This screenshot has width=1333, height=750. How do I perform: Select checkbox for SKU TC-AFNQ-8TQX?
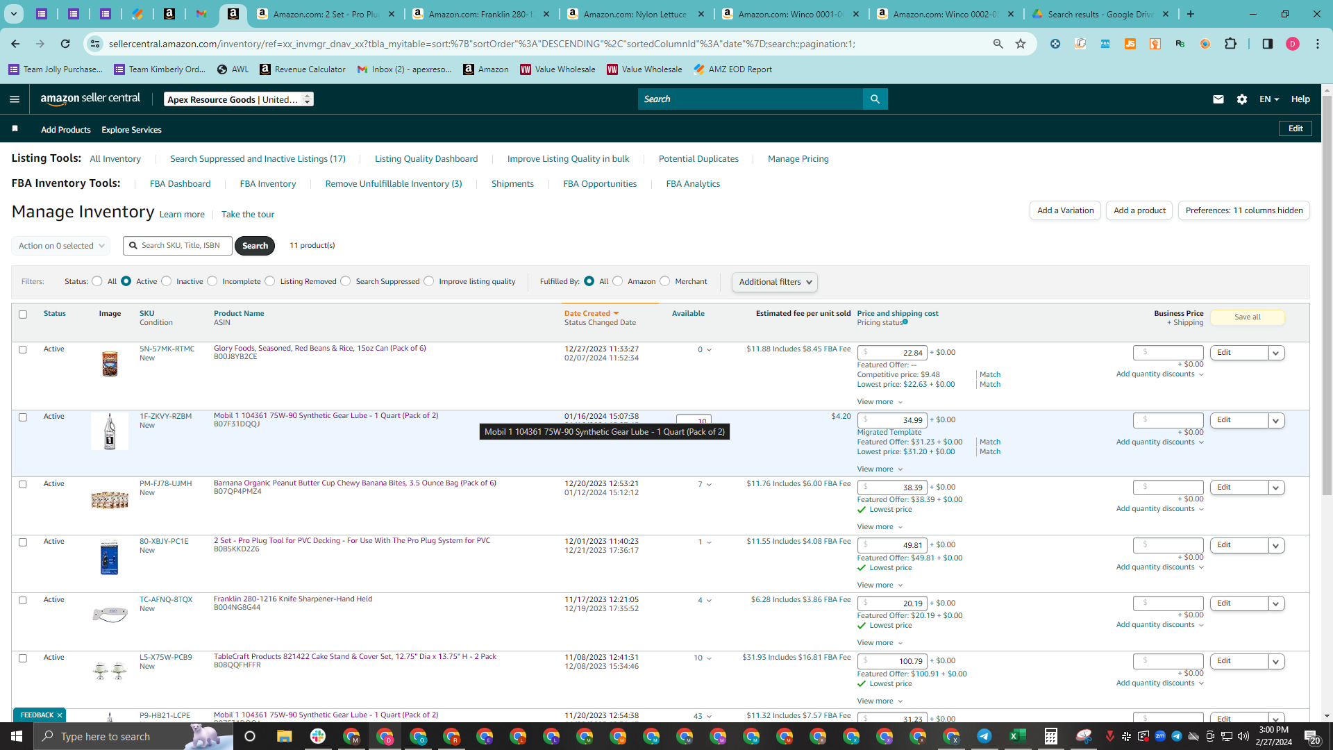pyautogui.click(x=23, y=600)
